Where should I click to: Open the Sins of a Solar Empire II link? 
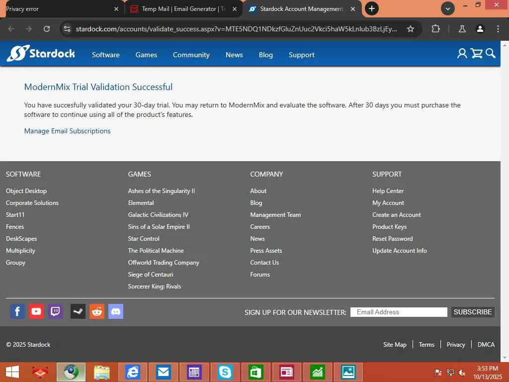[x=159, y=227]
